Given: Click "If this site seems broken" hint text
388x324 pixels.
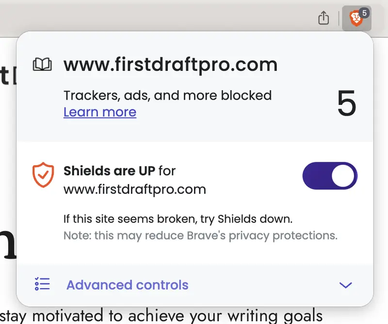Looking at the screenshot, I should pos(178,219).
